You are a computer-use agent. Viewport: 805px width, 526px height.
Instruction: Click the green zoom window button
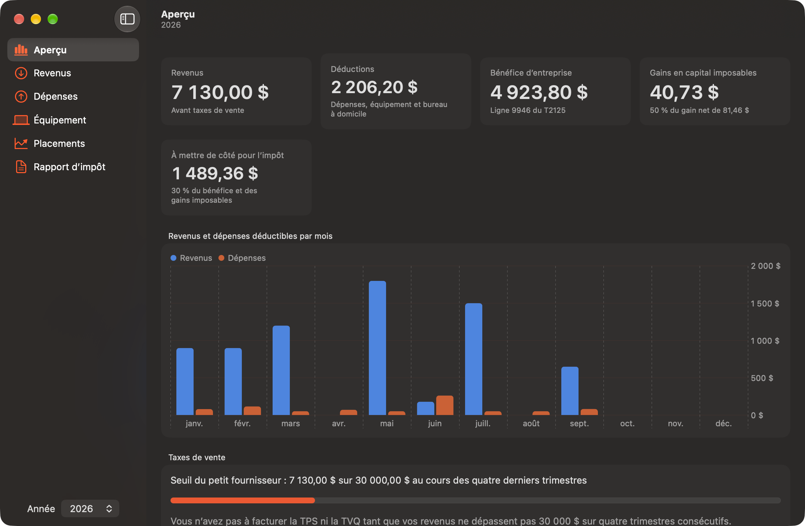[x=53, y=19]
